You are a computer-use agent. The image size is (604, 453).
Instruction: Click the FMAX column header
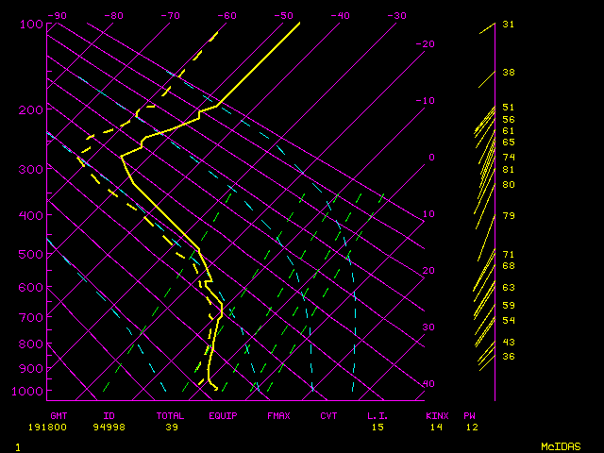[278, 415]
